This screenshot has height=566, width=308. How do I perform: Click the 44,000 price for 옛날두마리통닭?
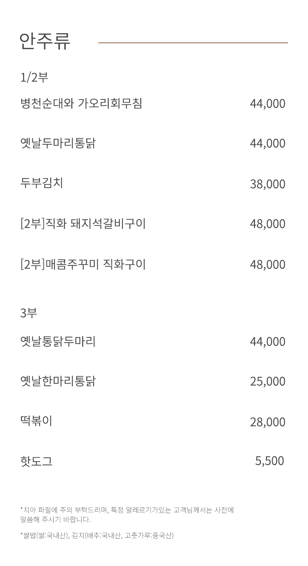pyautogui.click(x=267, y=143)
